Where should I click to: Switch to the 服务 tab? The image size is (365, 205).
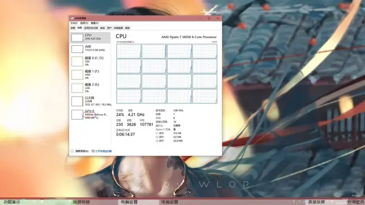[128, 28]
